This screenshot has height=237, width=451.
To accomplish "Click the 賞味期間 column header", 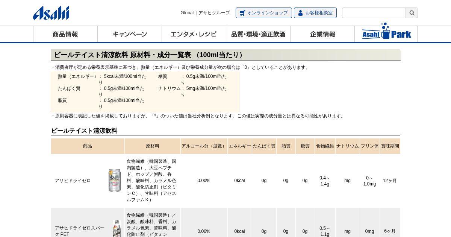I will point(390,146).
